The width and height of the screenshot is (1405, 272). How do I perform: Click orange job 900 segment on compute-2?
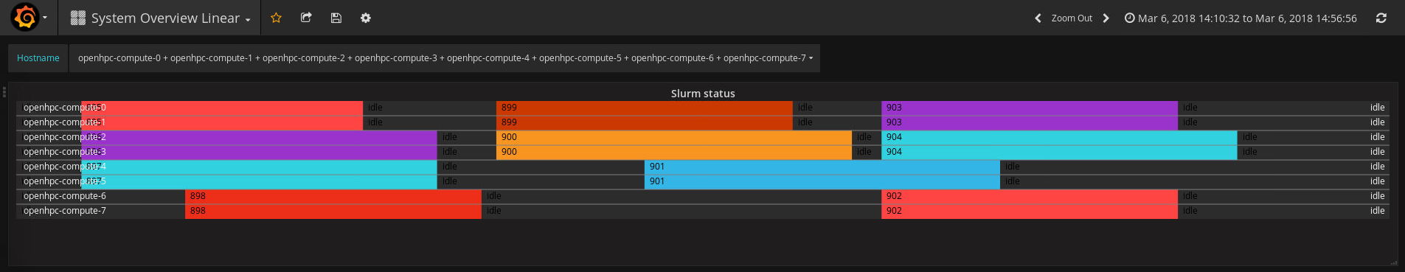(674, 137)
